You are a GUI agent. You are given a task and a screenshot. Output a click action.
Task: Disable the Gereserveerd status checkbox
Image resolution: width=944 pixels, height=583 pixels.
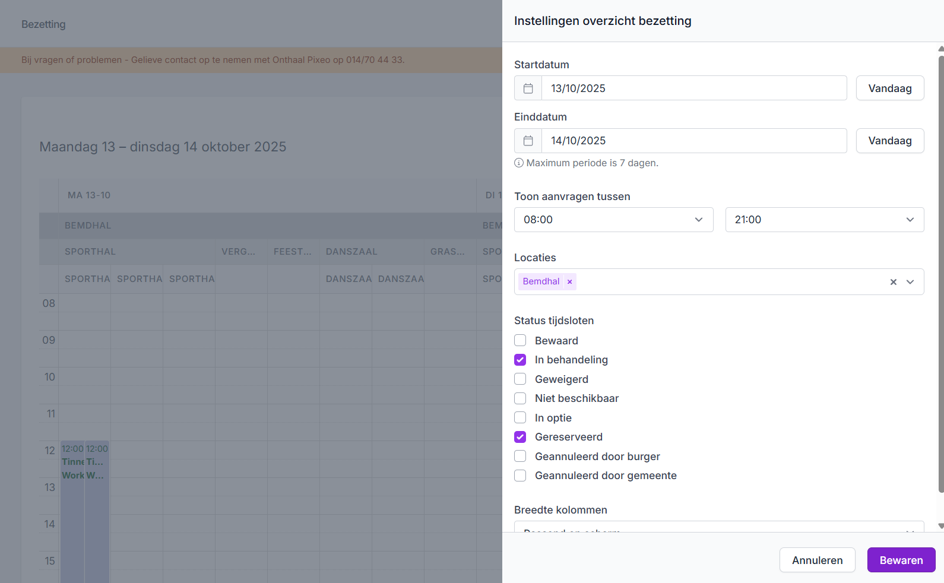(x=520, y=437)
